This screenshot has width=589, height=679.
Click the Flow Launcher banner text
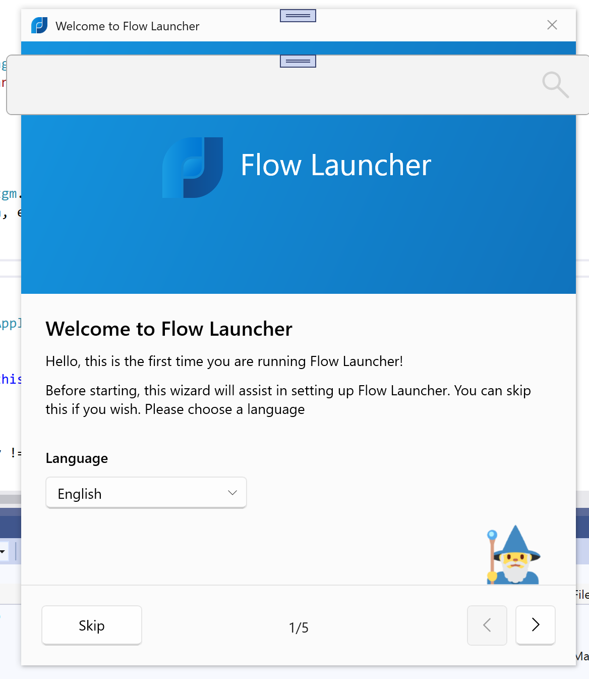(336, 166)
